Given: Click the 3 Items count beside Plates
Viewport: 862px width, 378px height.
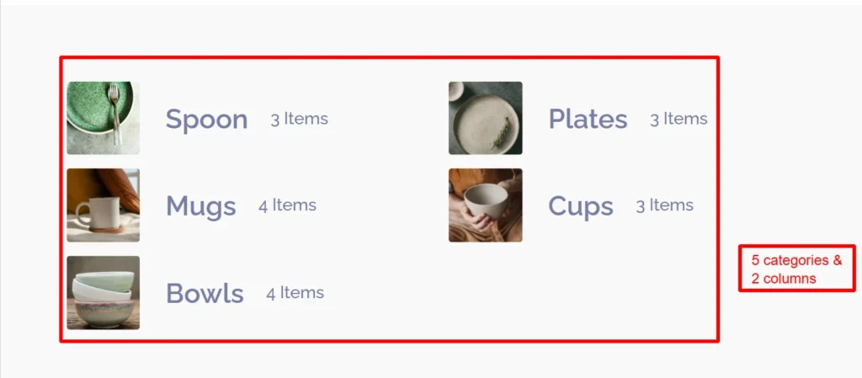Looking at the screenshot, I should tap(678, 119).
